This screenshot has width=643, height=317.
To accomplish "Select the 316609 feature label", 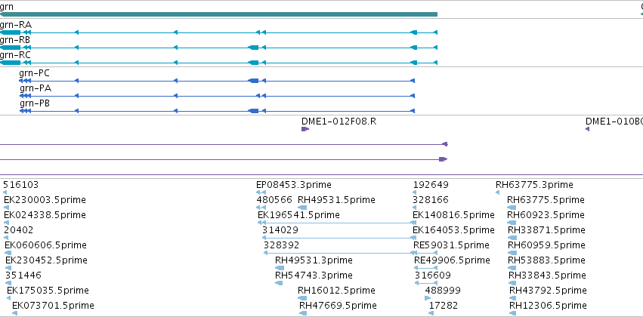I will coord(433,275).
